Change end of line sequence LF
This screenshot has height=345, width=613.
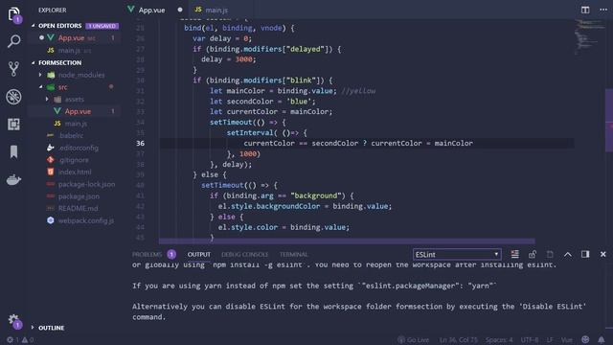[x=550, y=340]
